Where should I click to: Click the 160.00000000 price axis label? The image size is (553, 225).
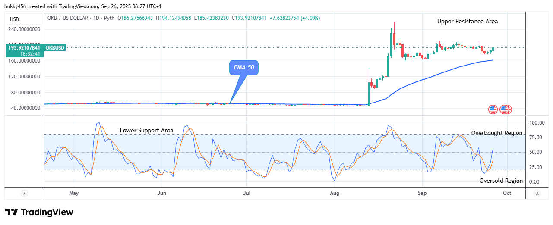(25, 61)
